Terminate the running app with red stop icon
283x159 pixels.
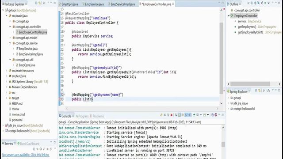pyautogui.click(x=172, y=115)
